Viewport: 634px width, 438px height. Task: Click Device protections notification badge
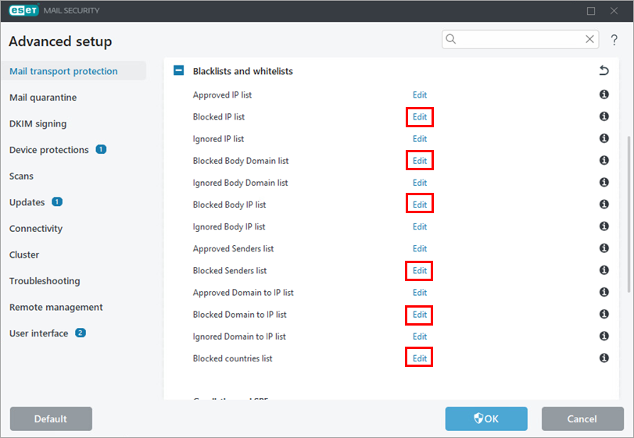101,149
